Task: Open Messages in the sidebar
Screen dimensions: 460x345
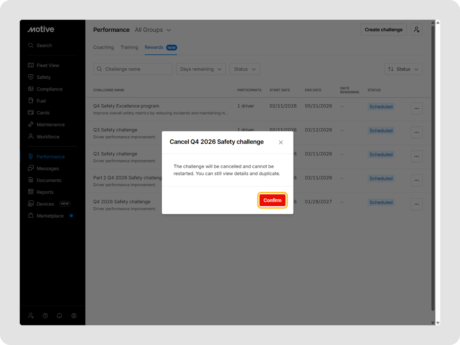Action: pos(47,168)
